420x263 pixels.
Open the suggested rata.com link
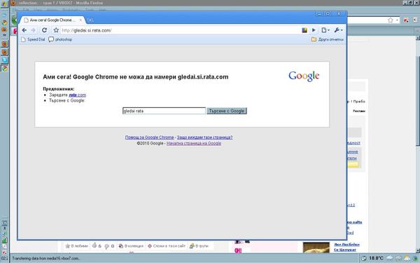[78, 95]
